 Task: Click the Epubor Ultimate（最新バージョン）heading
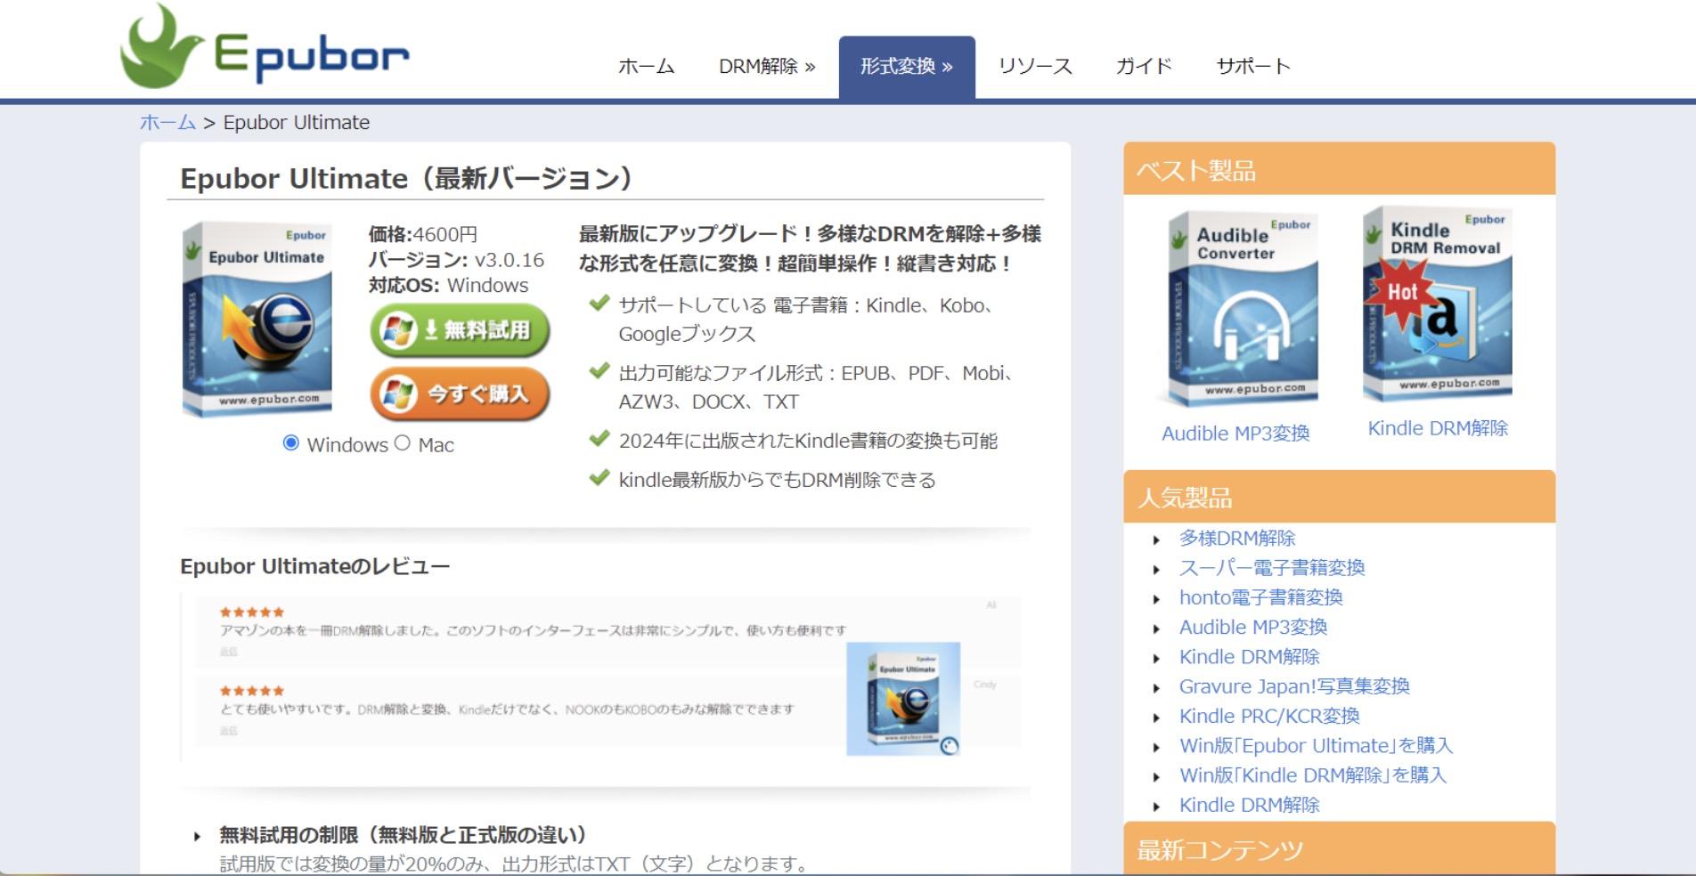[x=407, y=178]
